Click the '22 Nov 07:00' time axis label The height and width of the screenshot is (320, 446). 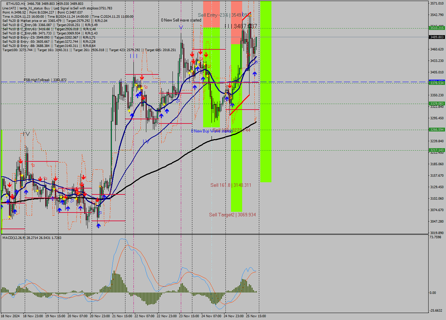[x=144, y=316]
